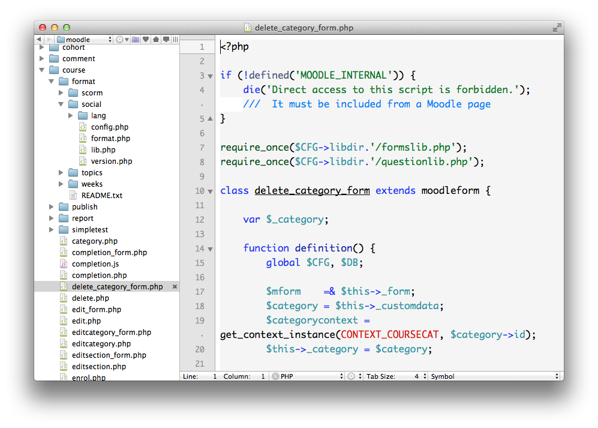Place cursor in CONTEXT_COURSECAT constant

389,334
